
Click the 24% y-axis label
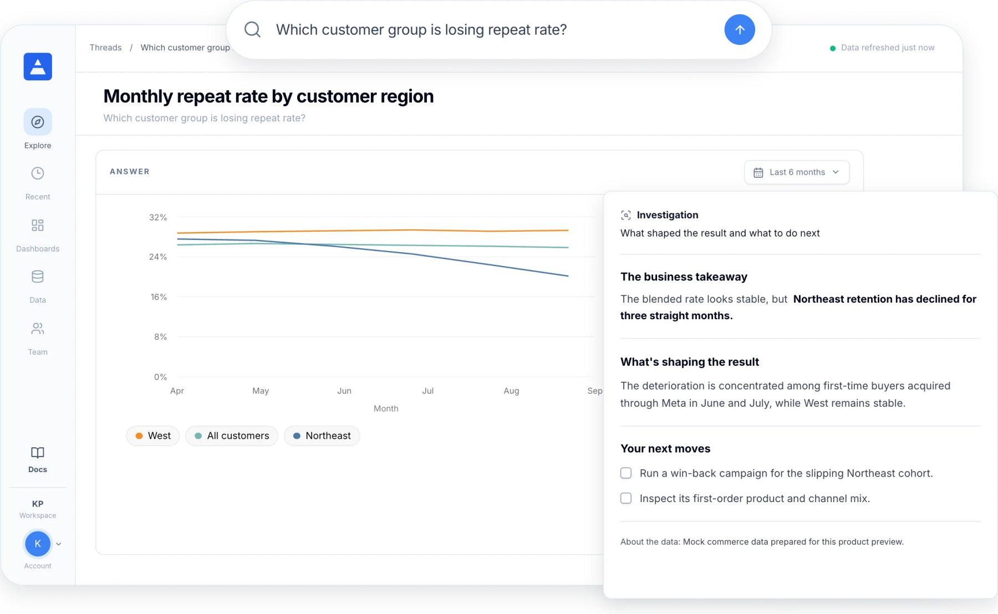(x=158, y=257)
